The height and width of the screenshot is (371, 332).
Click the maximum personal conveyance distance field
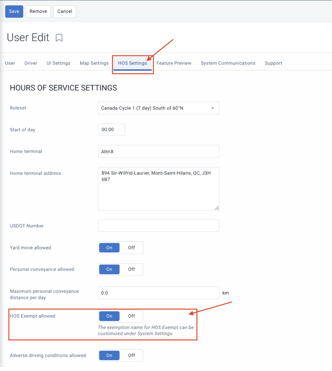coord(159,293)
